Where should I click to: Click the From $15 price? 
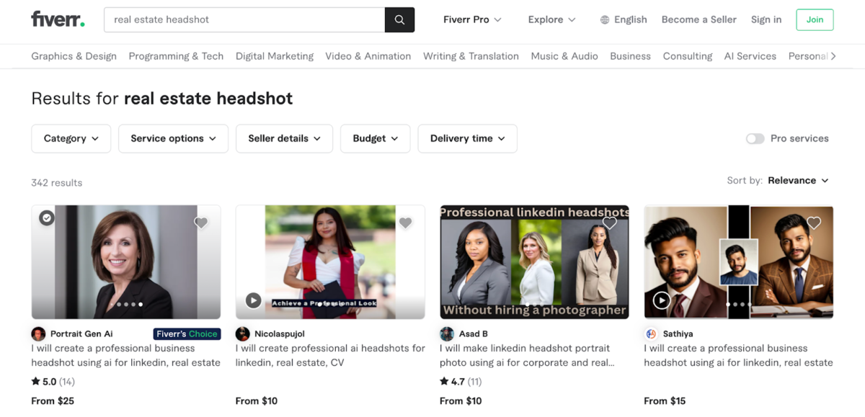point(665,401)
